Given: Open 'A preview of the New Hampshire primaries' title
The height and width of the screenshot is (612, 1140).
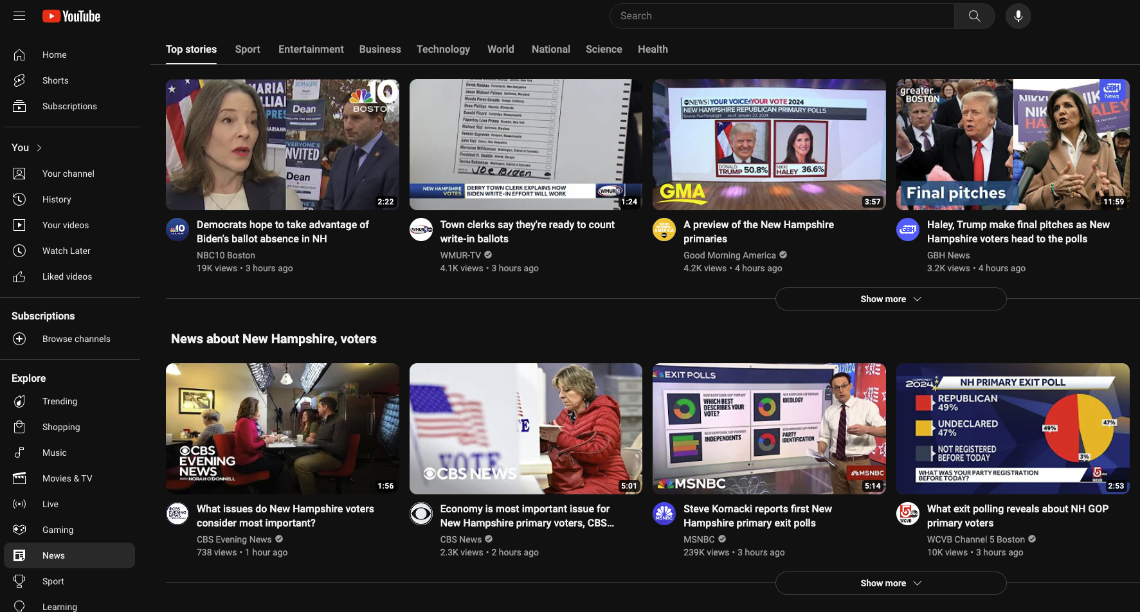Looking at the screenshot, I should click(759, 231).
